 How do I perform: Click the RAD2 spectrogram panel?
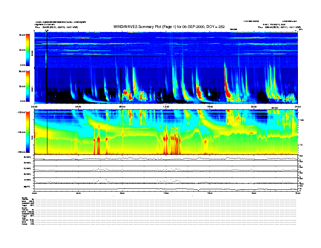166,50
